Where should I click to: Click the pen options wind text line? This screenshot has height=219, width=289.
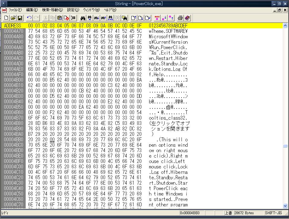coord(168,145)
